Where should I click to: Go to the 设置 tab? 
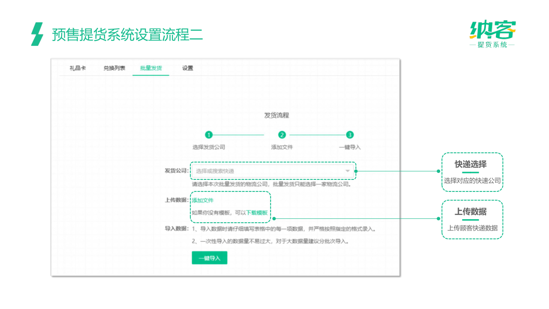pyautogui.click(x=187, y=68)
